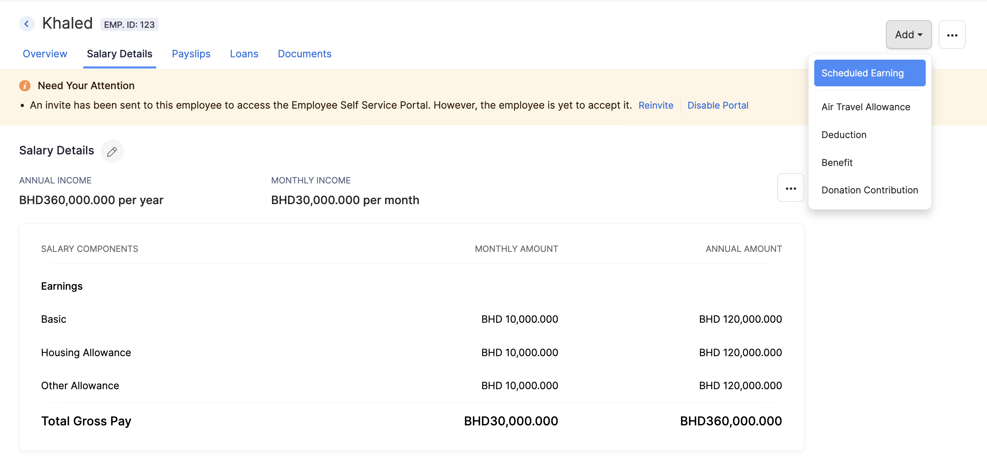Choose Air Travel Allowance in the dropdown
Screen dimensions: 987x460
pyautogui.click(x=866, y=107)
